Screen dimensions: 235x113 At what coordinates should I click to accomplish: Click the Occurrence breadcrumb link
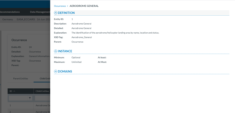coord(60,6)
